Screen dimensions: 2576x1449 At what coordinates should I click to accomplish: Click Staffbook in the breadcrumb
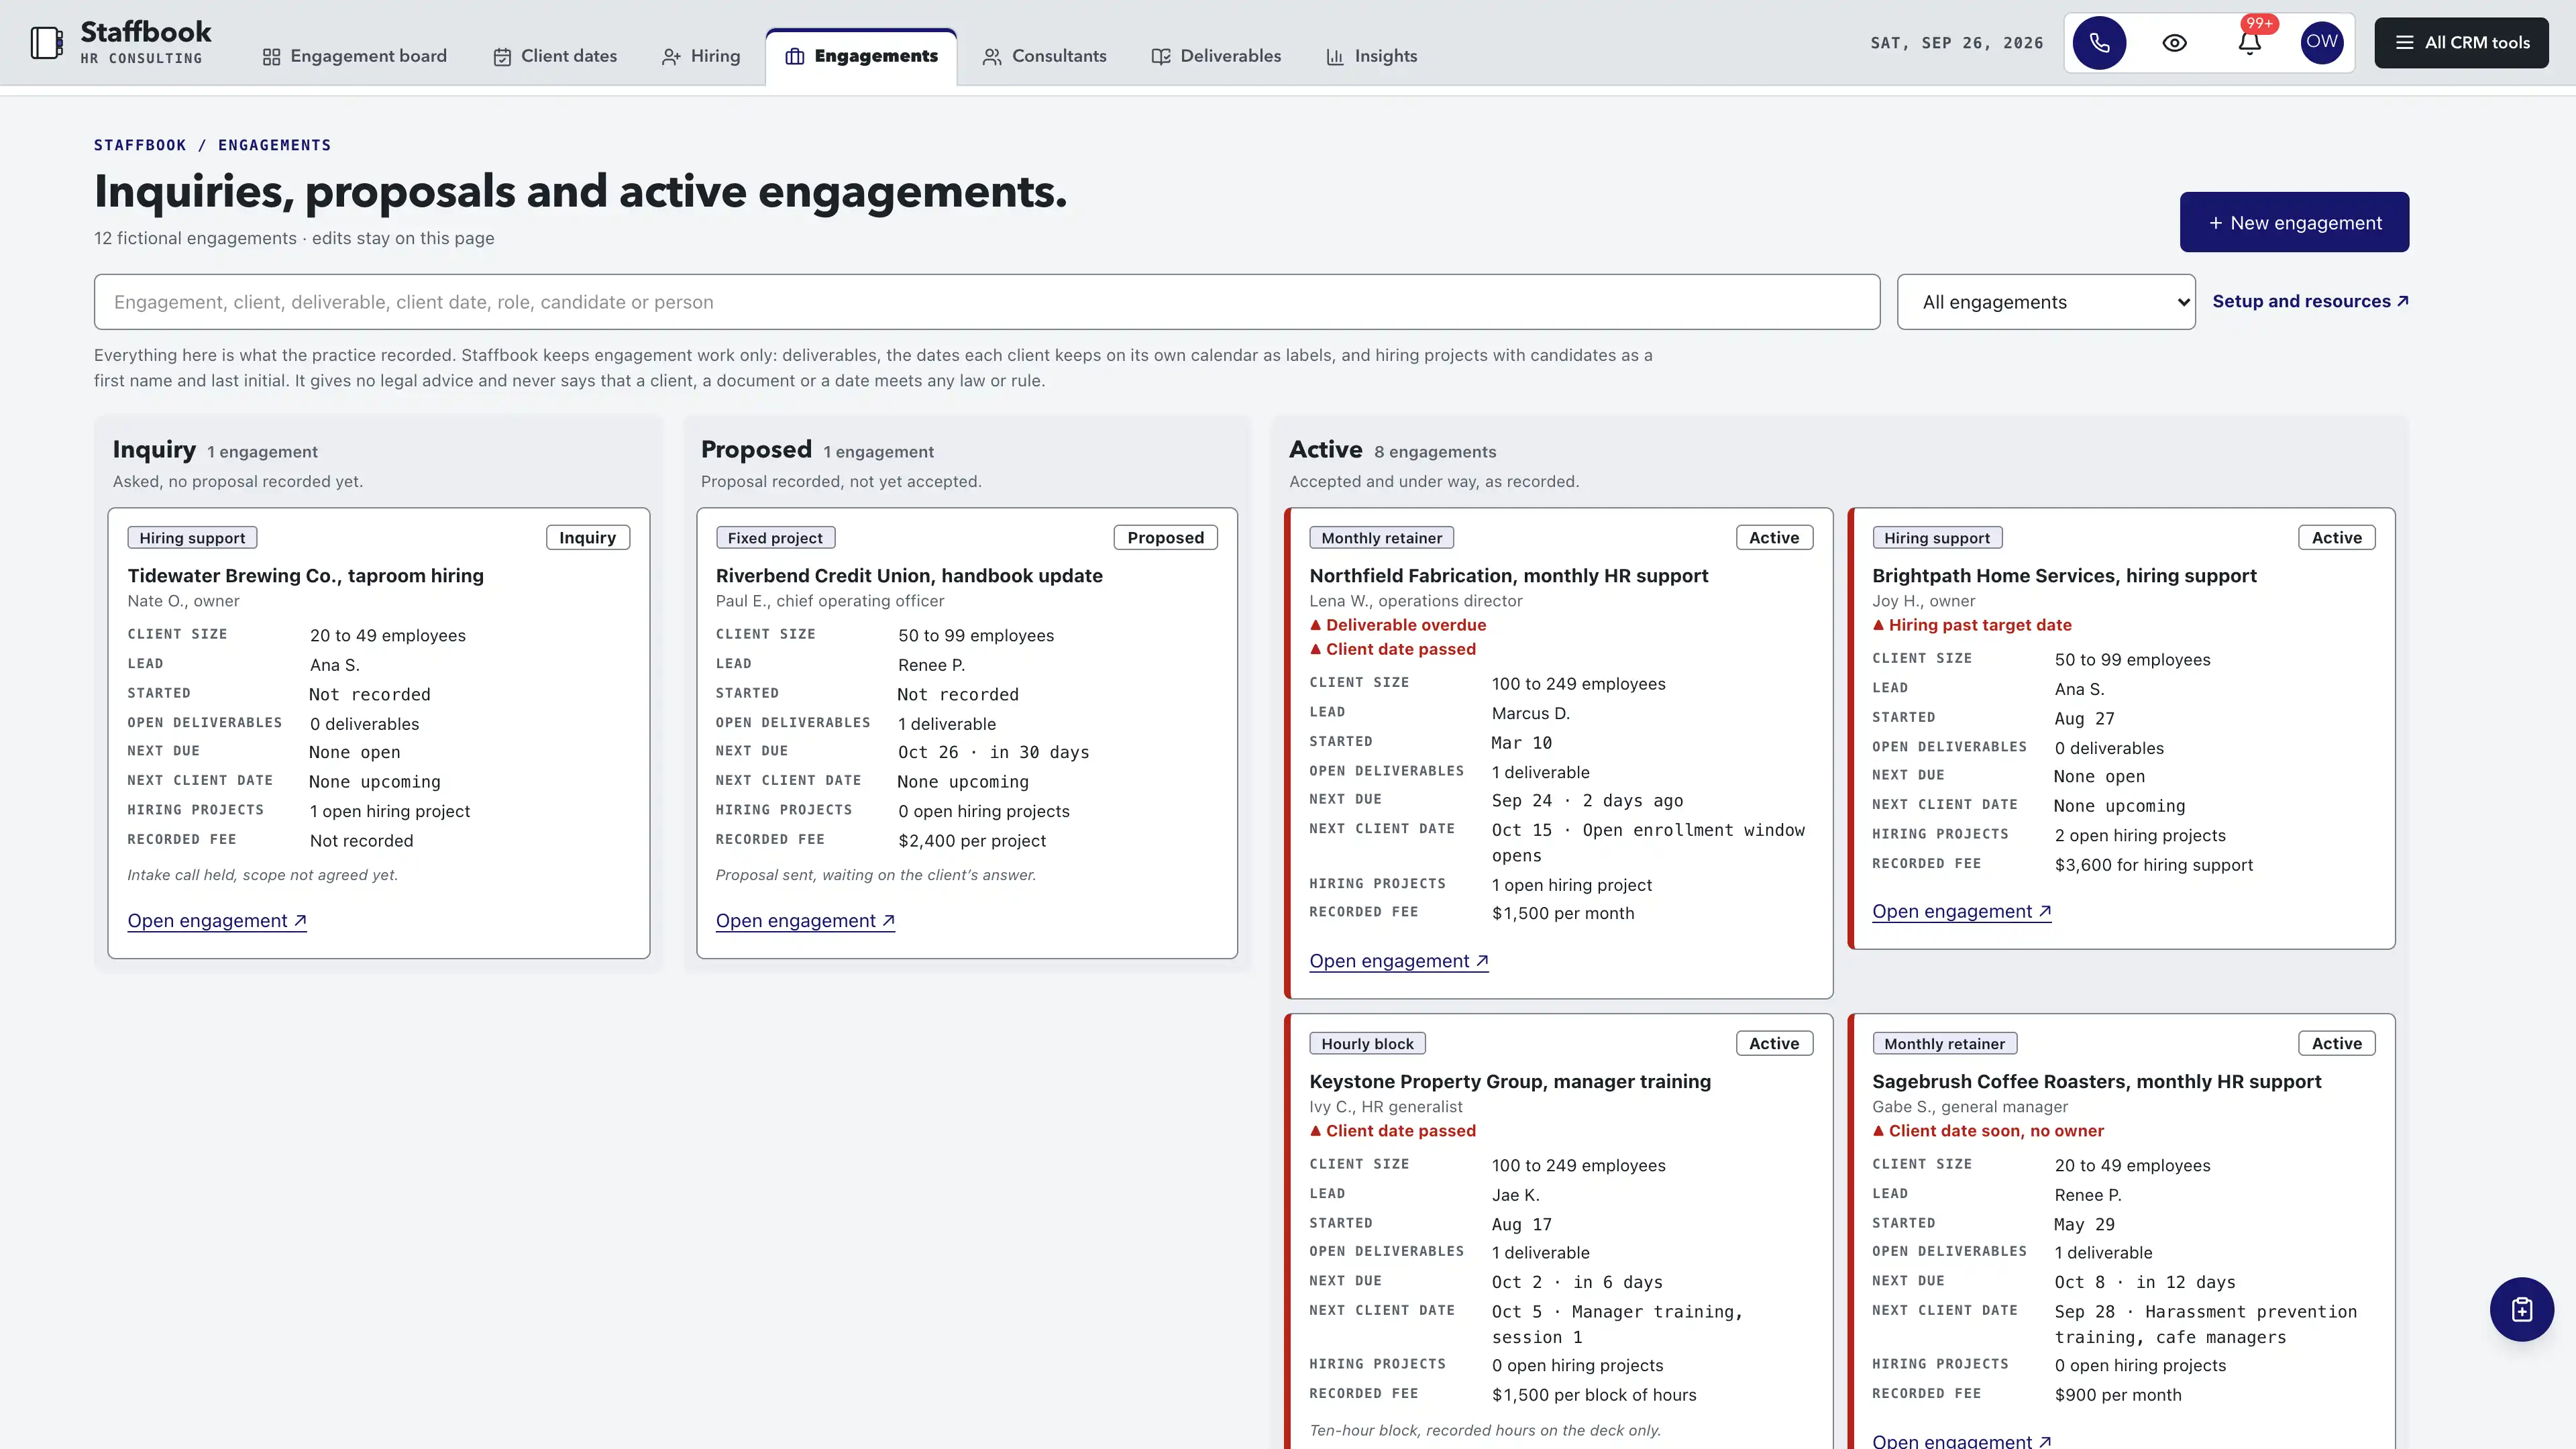[x=140, y=145]
